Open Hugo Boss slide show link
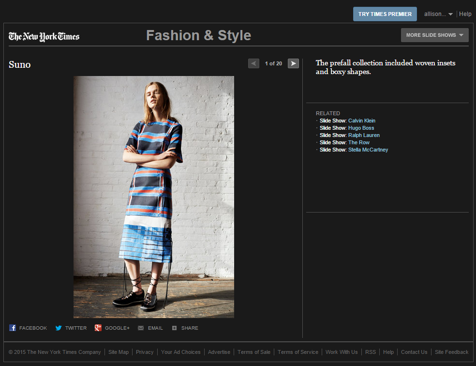Viewport: 476px width, 366px height. pyautogui.click(x=361, y=128)
